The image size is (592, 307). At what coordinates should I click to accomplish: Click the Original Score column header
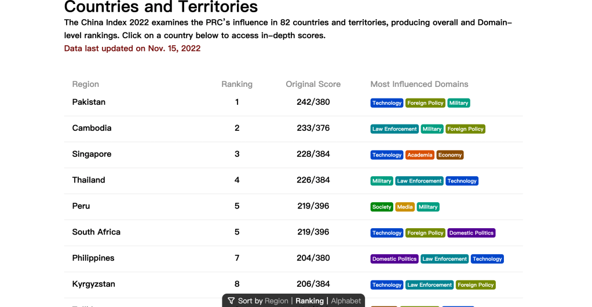313,84
